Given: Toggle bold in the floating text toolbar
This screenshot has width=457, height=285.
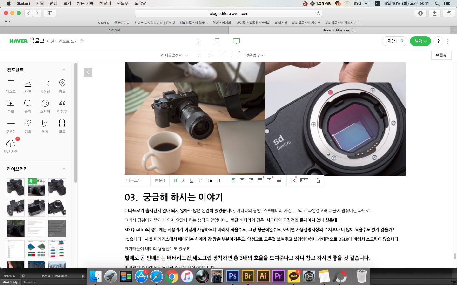Looking at the screenshot, I should pos(175,180).
